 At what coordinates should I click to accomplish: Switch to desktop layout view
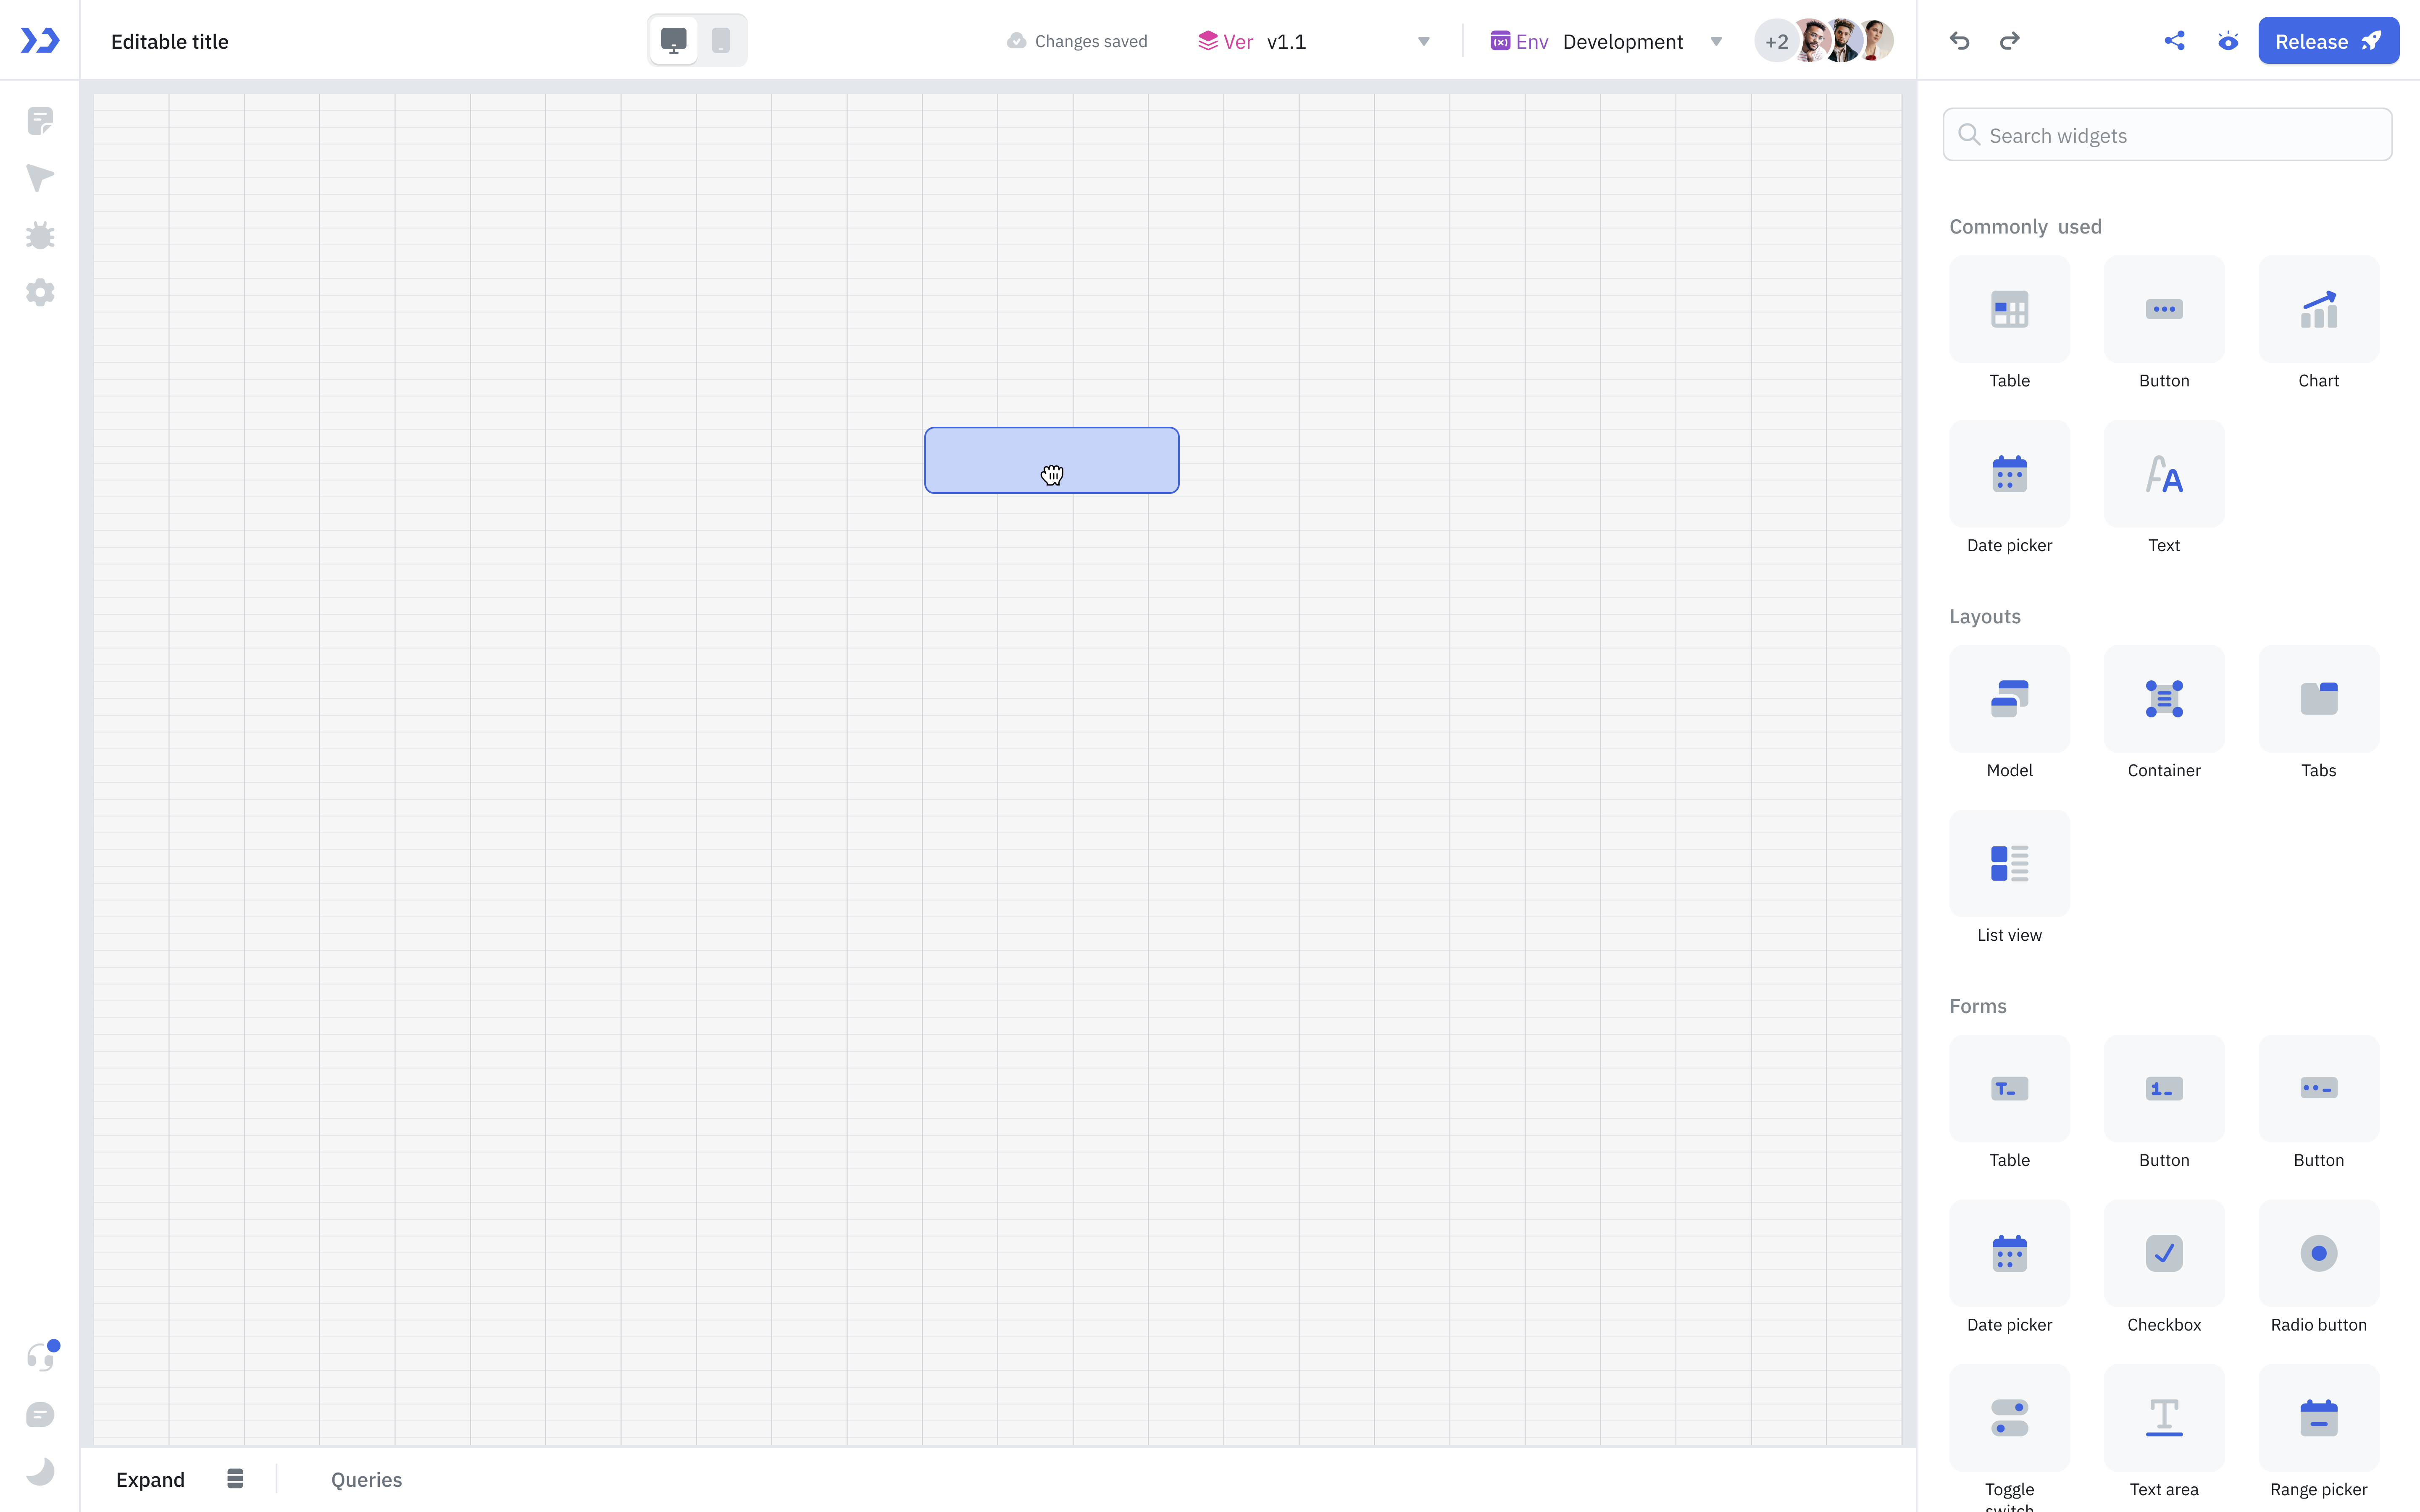point(674,41)
